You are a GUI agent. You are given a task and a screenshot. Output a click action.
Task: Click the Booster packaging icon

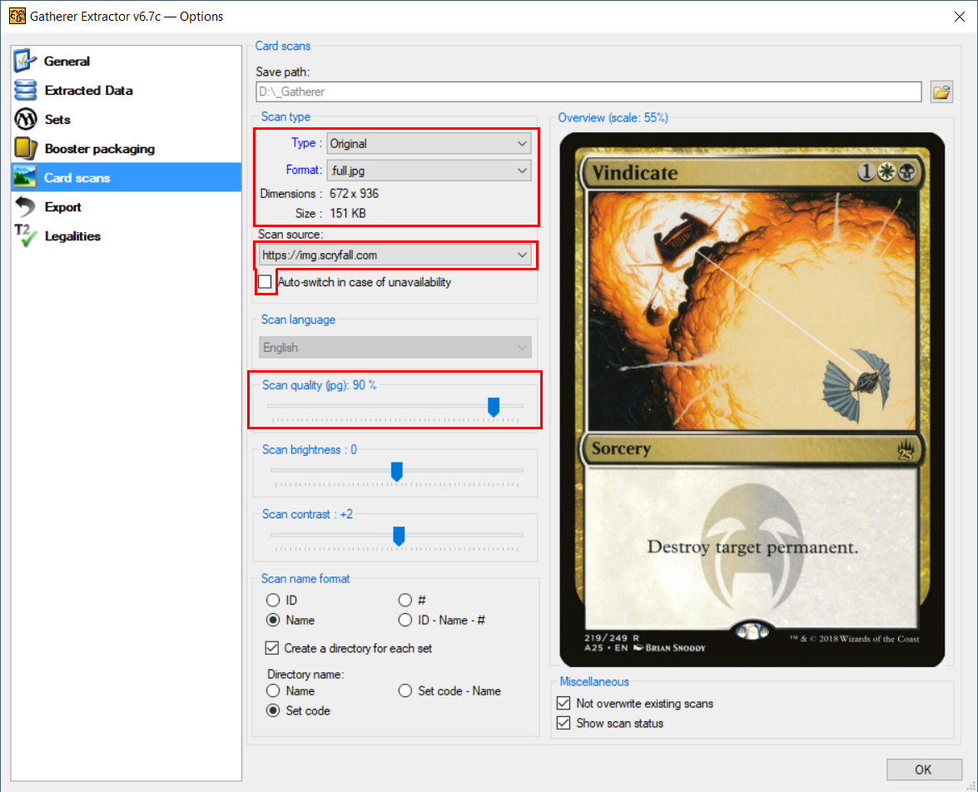tap(26, 149)
